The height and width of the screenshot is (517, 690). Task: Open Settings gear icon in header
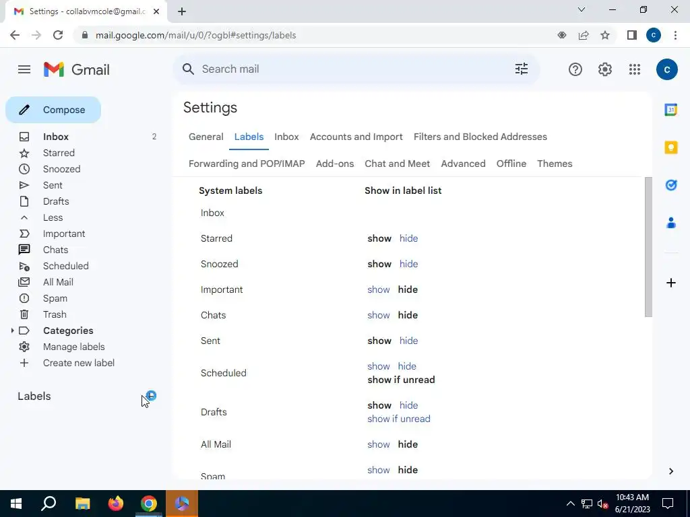click(605, 69)
